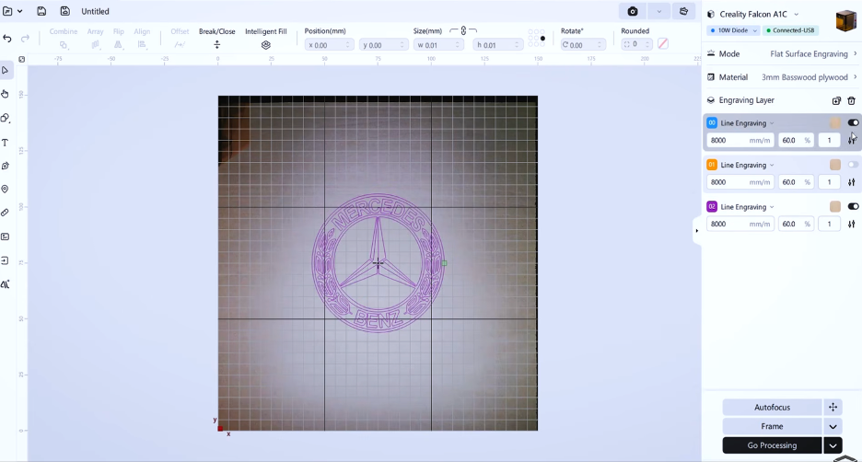
Task: Click layer 00 speed 8000 mm/m field
Action: click(x=740, y=140)
